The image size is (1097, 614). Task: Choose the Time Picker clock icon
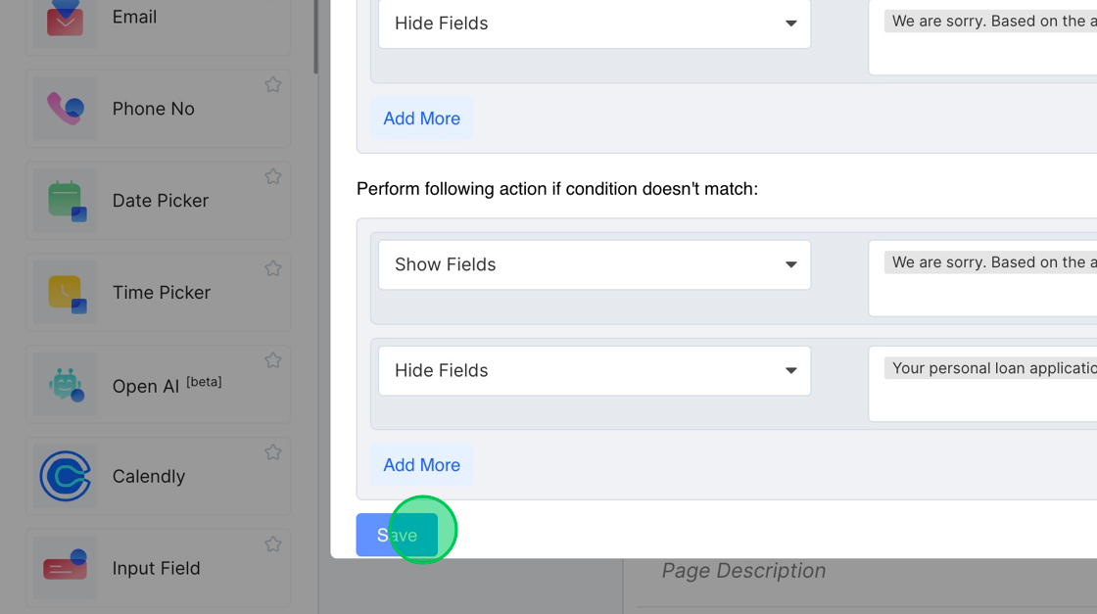coord(65,292)
